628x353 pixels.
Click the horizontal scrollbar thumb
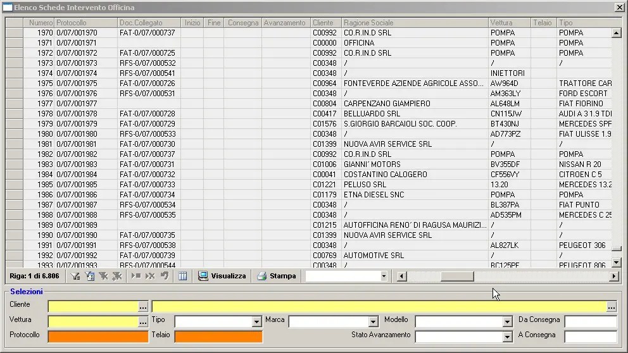coord(457,276)
